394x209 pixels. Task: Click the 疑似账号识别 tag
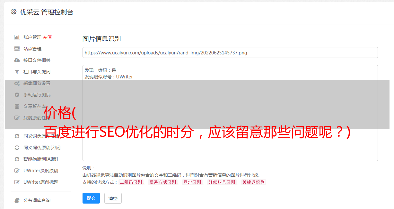point(222,182)
